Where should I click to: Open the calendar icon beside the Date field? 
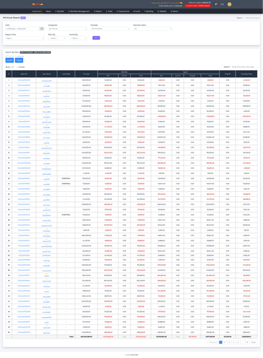(42, 29)
